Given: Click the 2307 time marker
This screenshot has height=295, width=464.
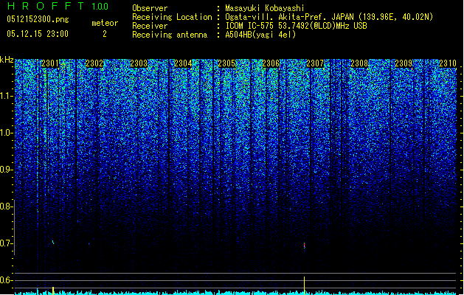Looking at the screenshot, I should click(x=315, y=63).
